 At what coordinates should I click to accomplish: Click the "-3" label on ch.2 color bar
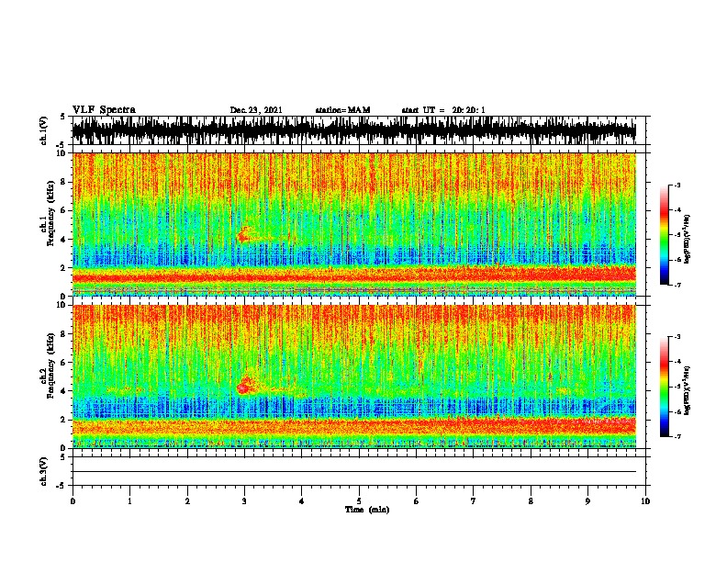677,337
